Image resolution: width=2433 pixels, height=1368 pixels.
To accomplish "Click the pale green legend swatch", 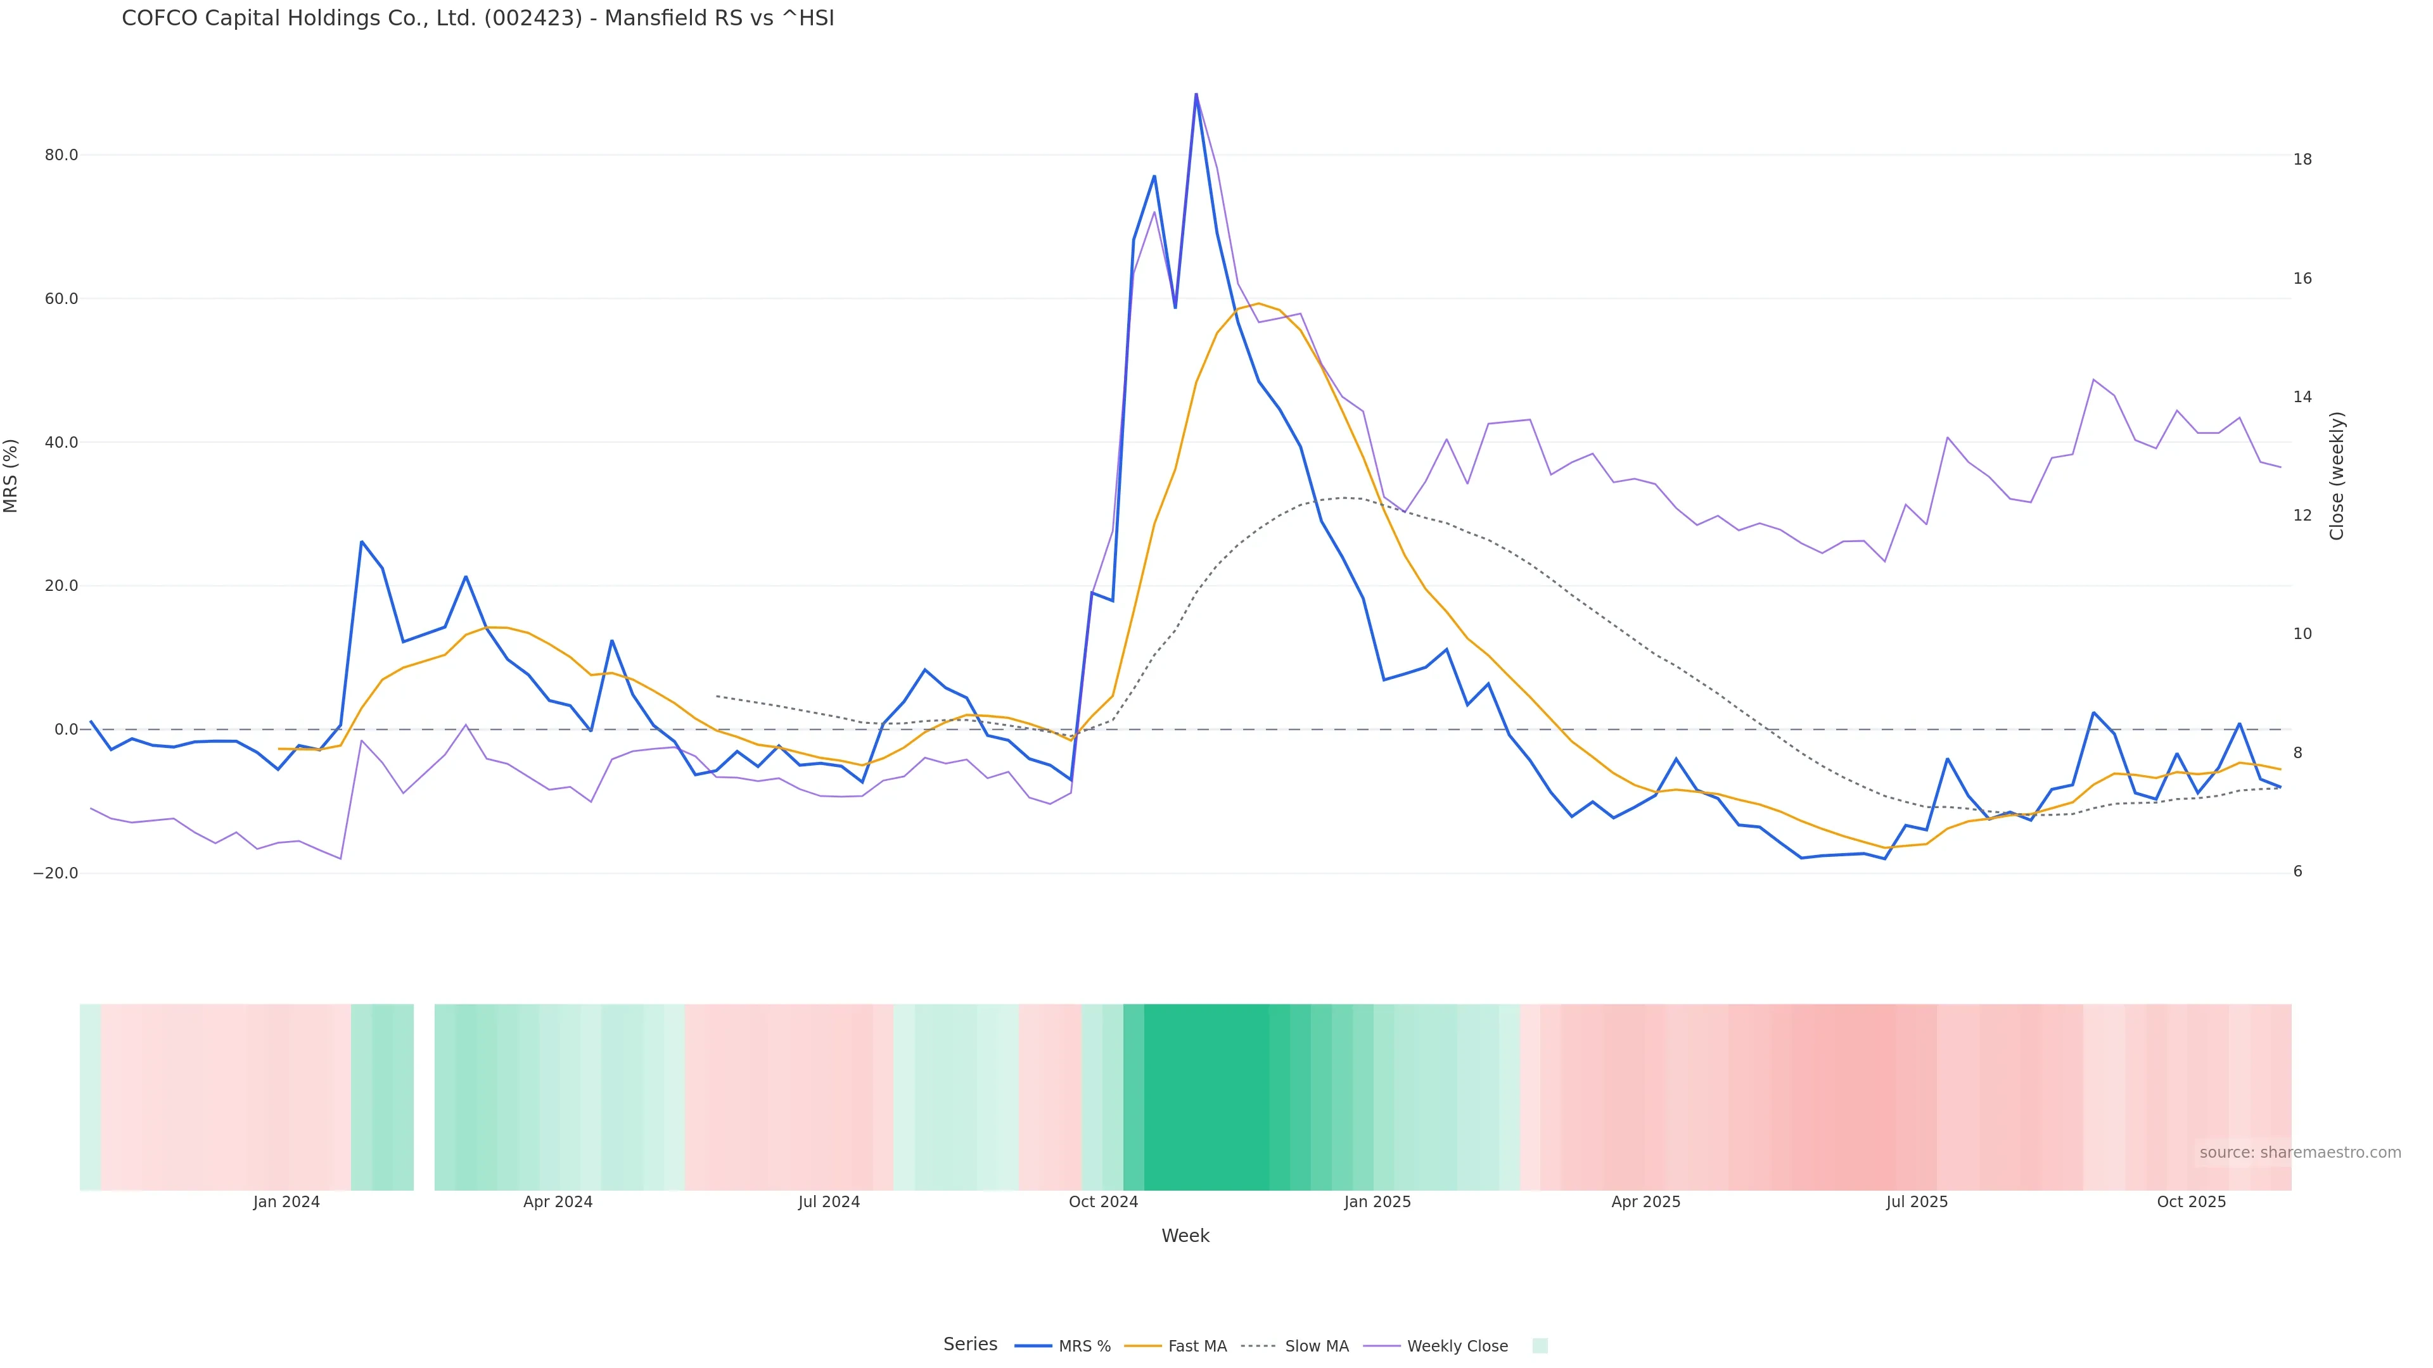I will 1540,1346.
